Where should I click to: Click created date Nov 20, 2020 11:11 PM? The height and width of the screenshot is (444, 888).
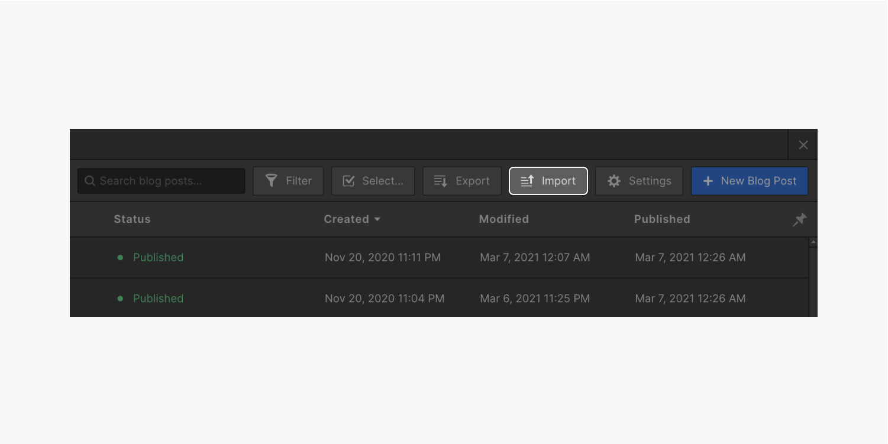coord(383,257)
